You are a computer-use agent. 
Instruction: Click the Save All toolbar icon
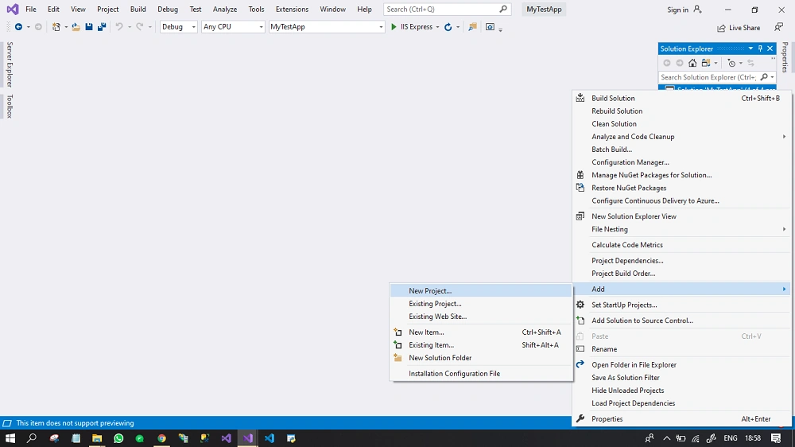[x=102, y=27]
